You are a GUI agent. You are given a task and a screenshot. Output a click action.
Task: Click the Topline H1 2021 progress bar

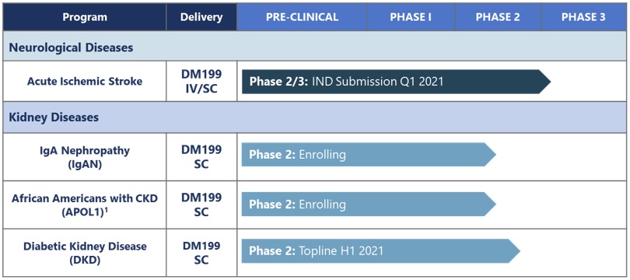point(381,251)
